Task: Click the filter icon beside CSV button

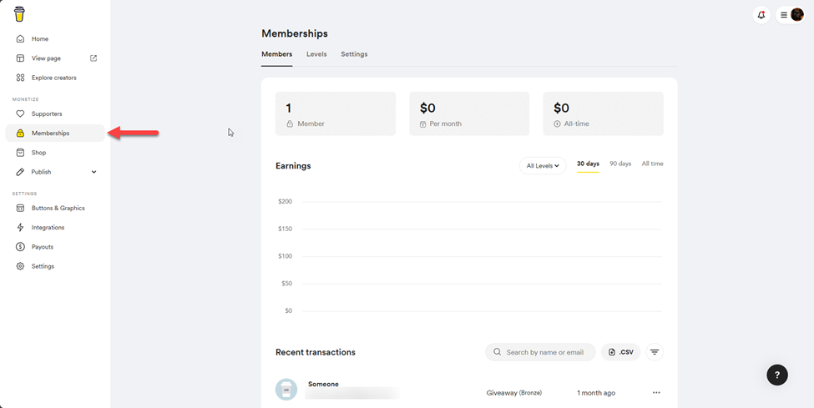Action: (x=655, y=352)
